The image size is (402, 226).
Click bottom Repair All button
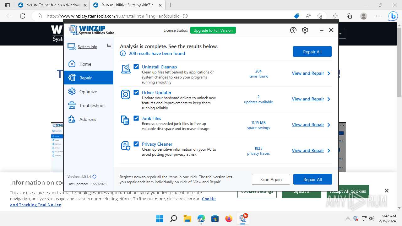pyautogui.click(x=312, y=180)
